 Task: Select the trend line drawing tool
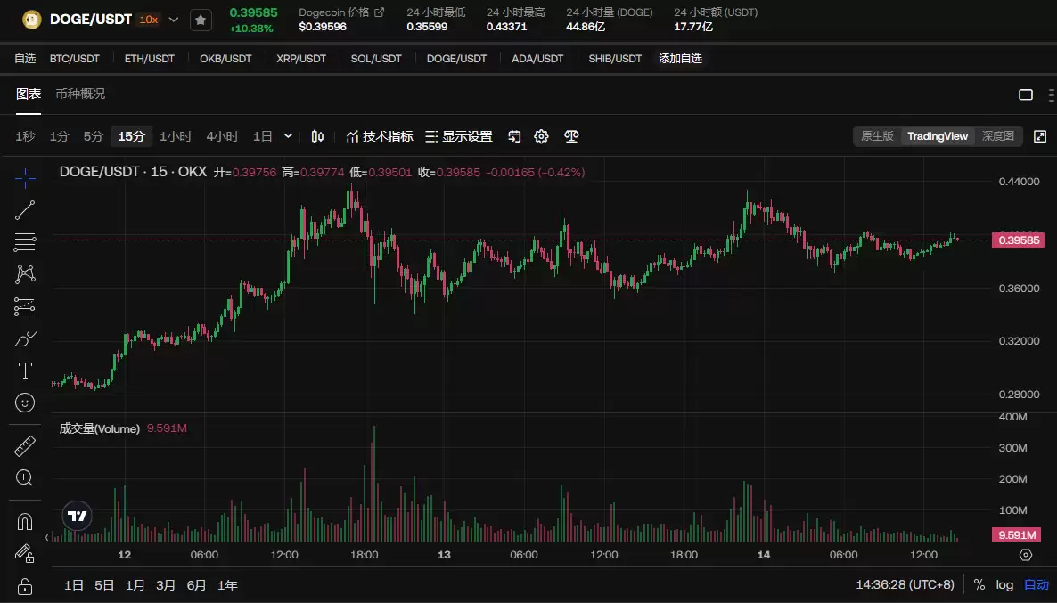(x=24, y=209)
